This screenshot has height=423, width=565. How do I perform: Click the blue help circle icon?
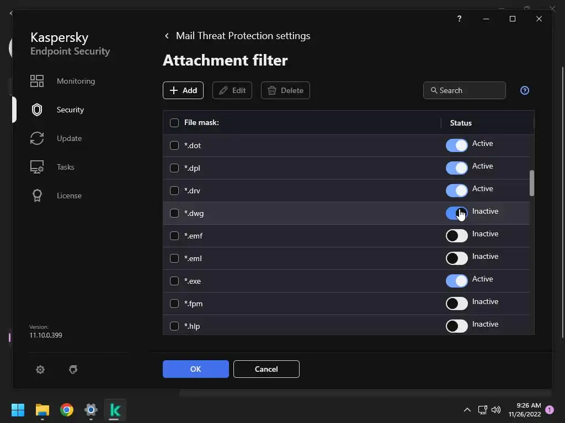coord(525,90)
